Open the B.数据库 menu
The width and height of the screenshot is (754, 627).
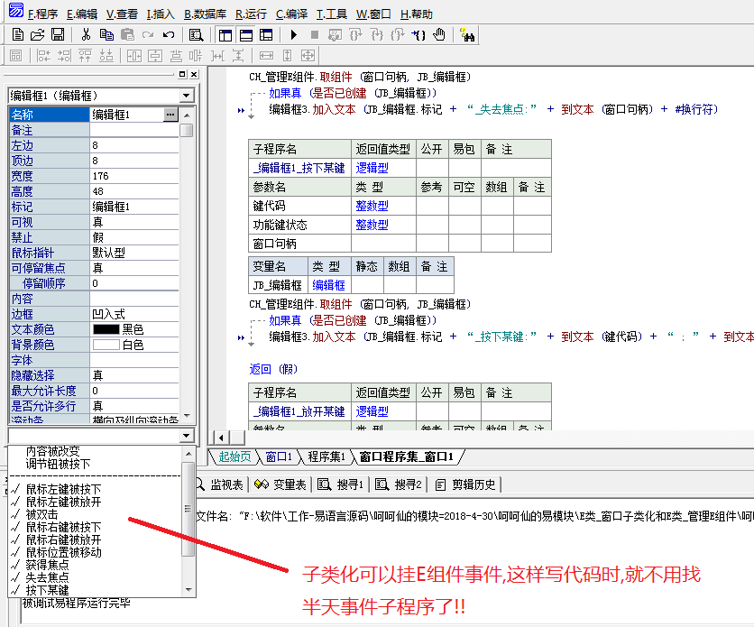tap(205, 14)
